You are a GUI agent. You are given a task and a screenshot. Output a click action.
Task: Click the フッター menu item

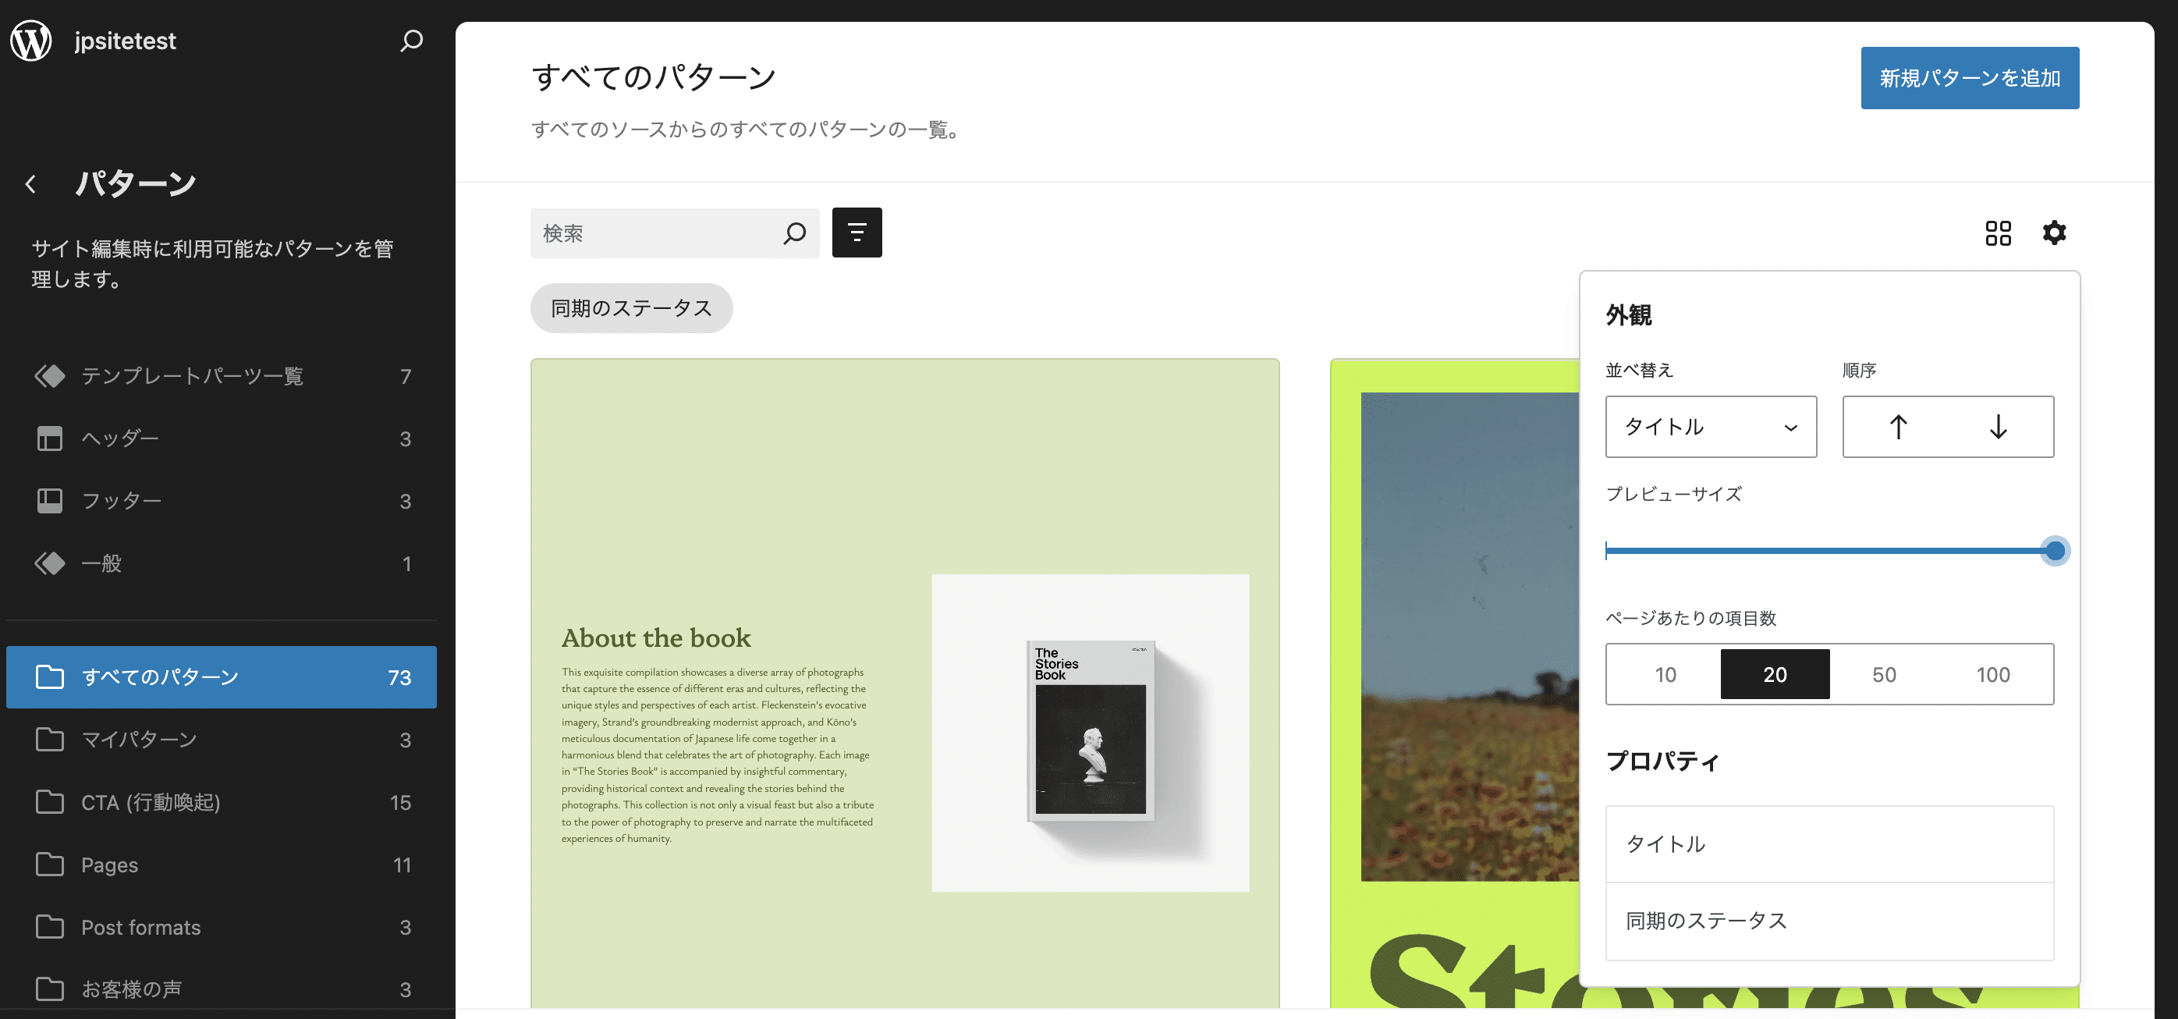coord(224,499)
